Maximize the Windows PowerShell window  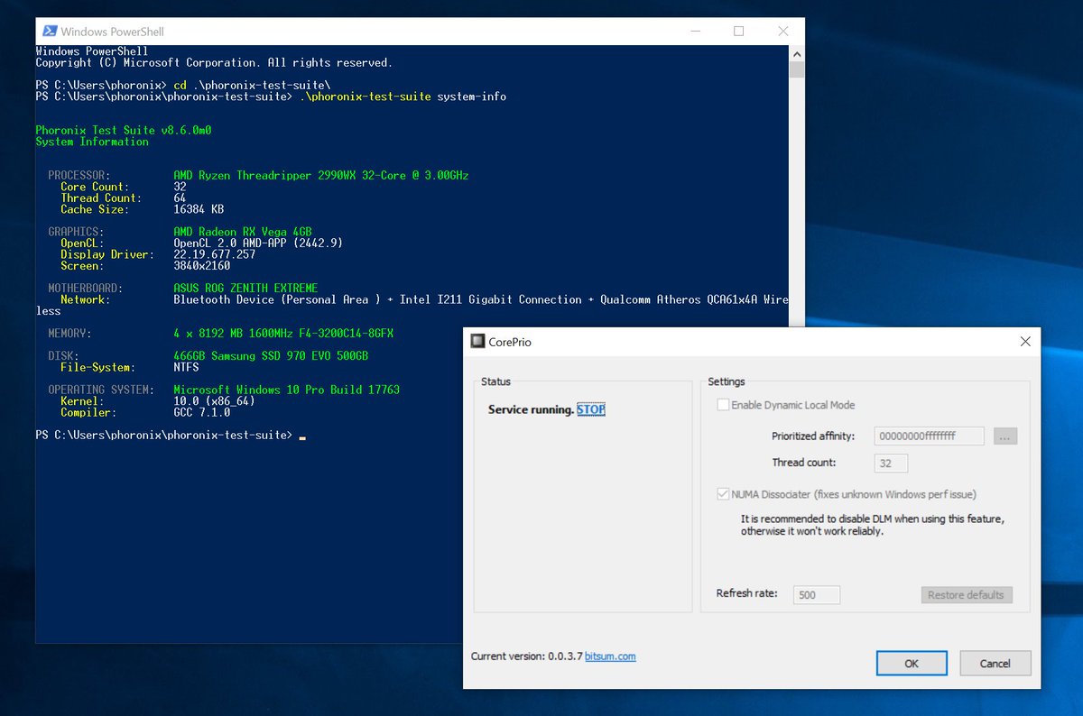pos(739,32)
